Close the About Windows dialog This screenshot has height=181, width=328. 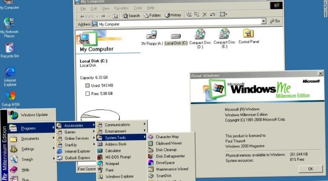[x=320, y=74]
